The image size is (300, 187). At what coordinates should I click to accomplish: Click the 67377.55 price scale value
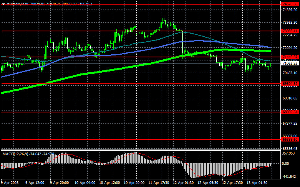tap(290, 124)
